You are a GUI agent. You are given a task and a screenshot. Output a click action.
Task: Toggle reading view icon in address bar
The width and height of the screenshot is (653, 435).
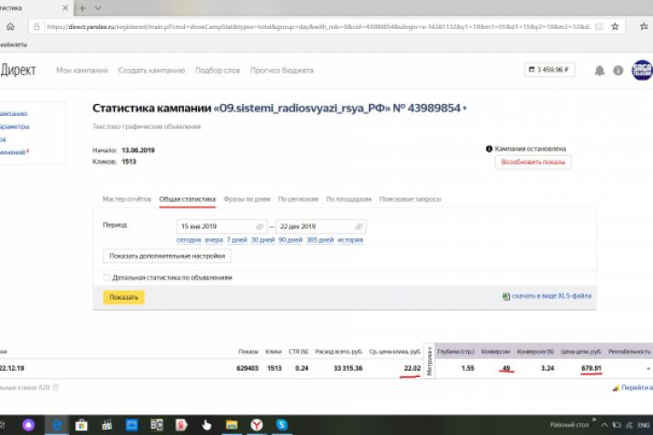[x=599, y=26]
